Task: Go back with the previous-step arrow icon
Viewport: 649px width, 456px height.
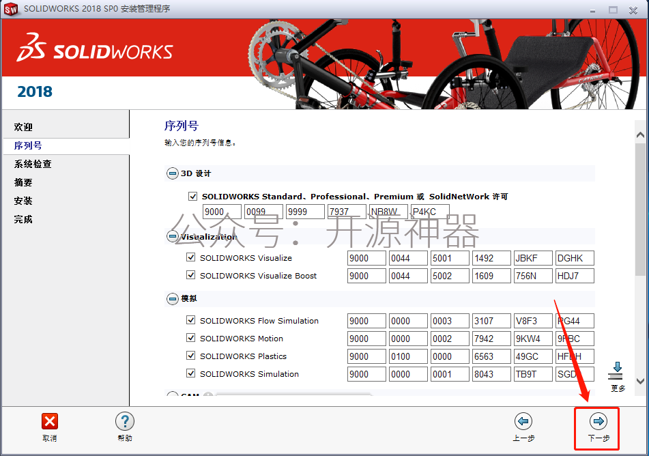Action: point(523,422)
